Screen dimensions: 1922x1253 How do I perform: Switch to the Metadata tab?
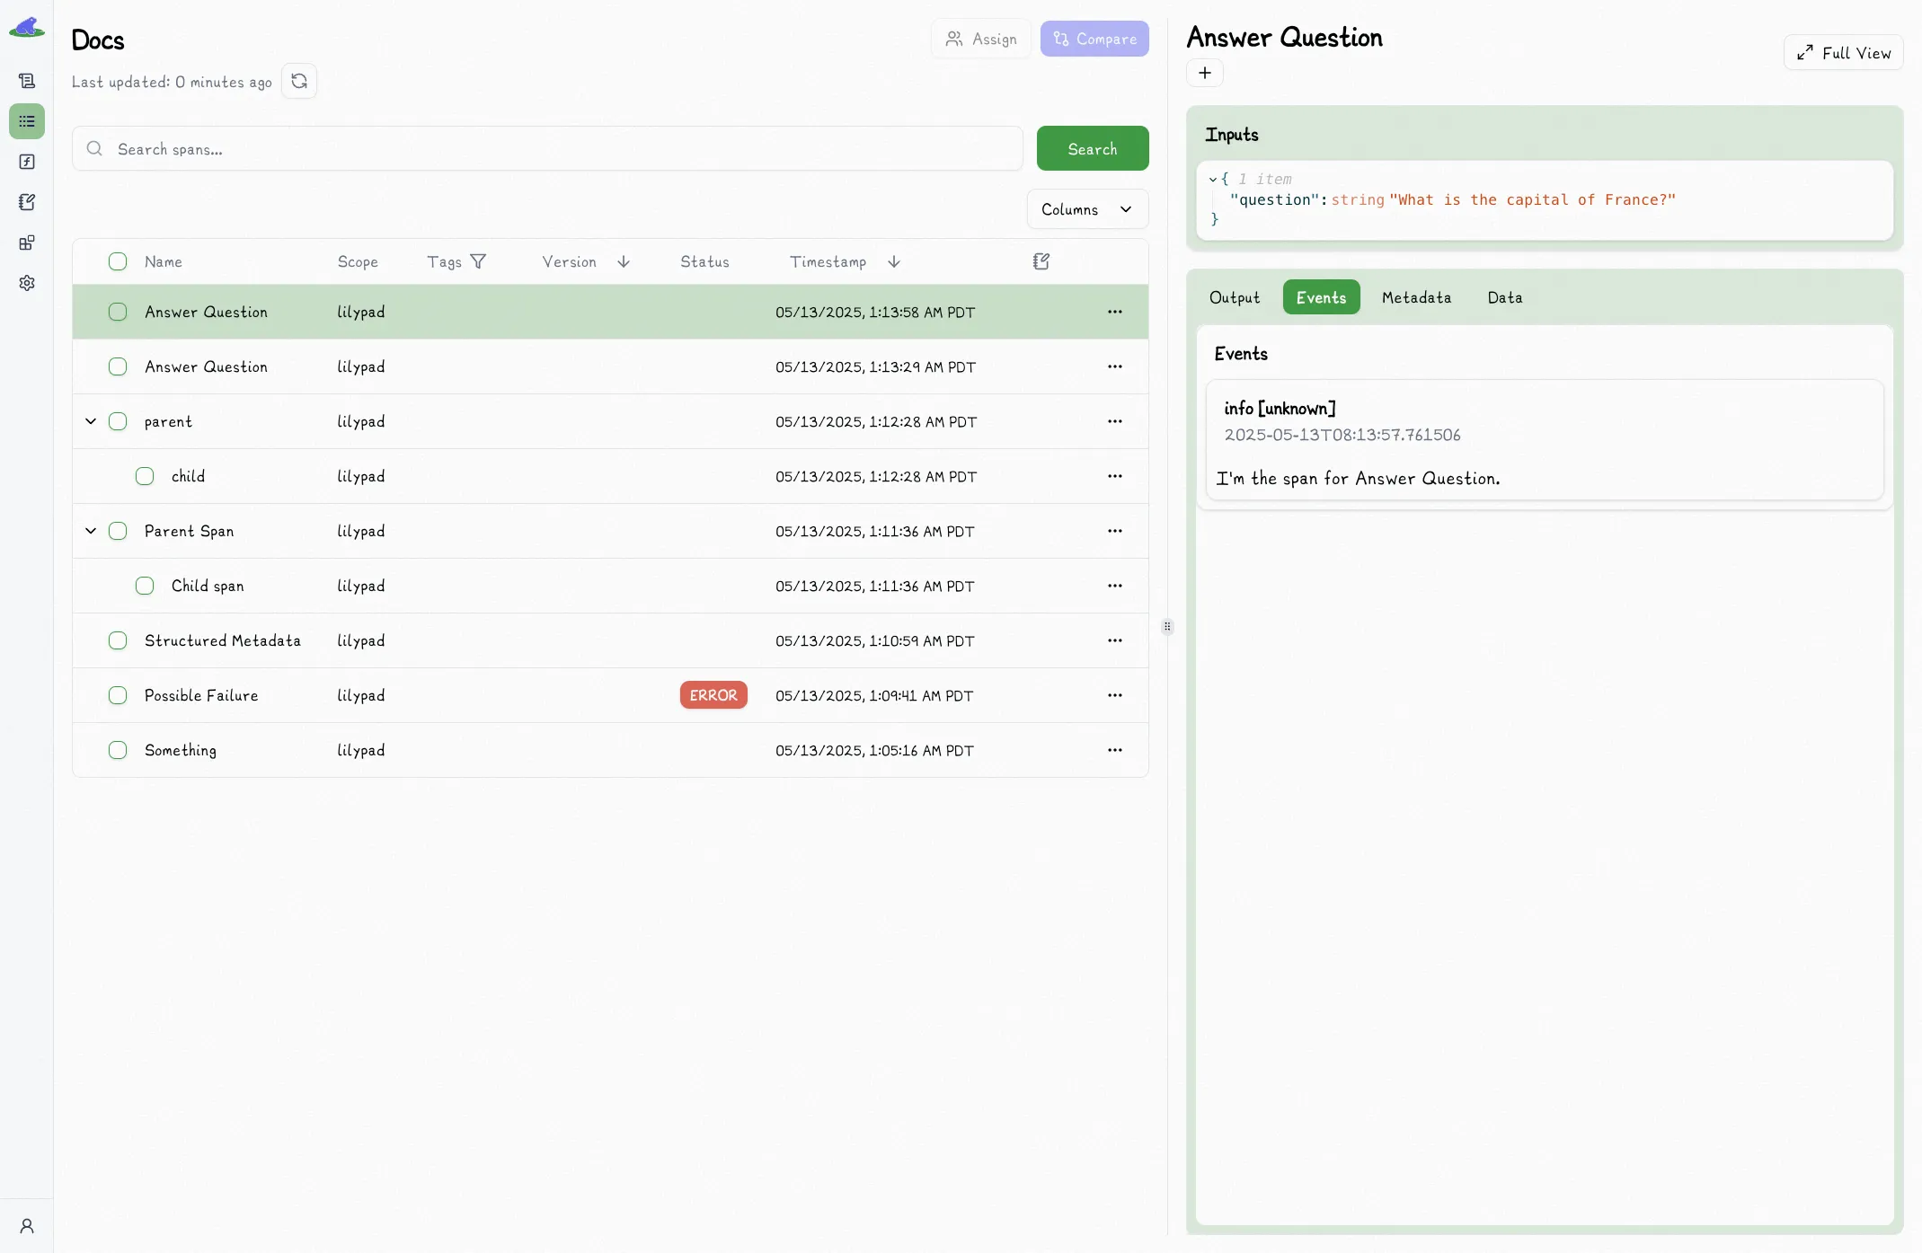[1416, 297]
